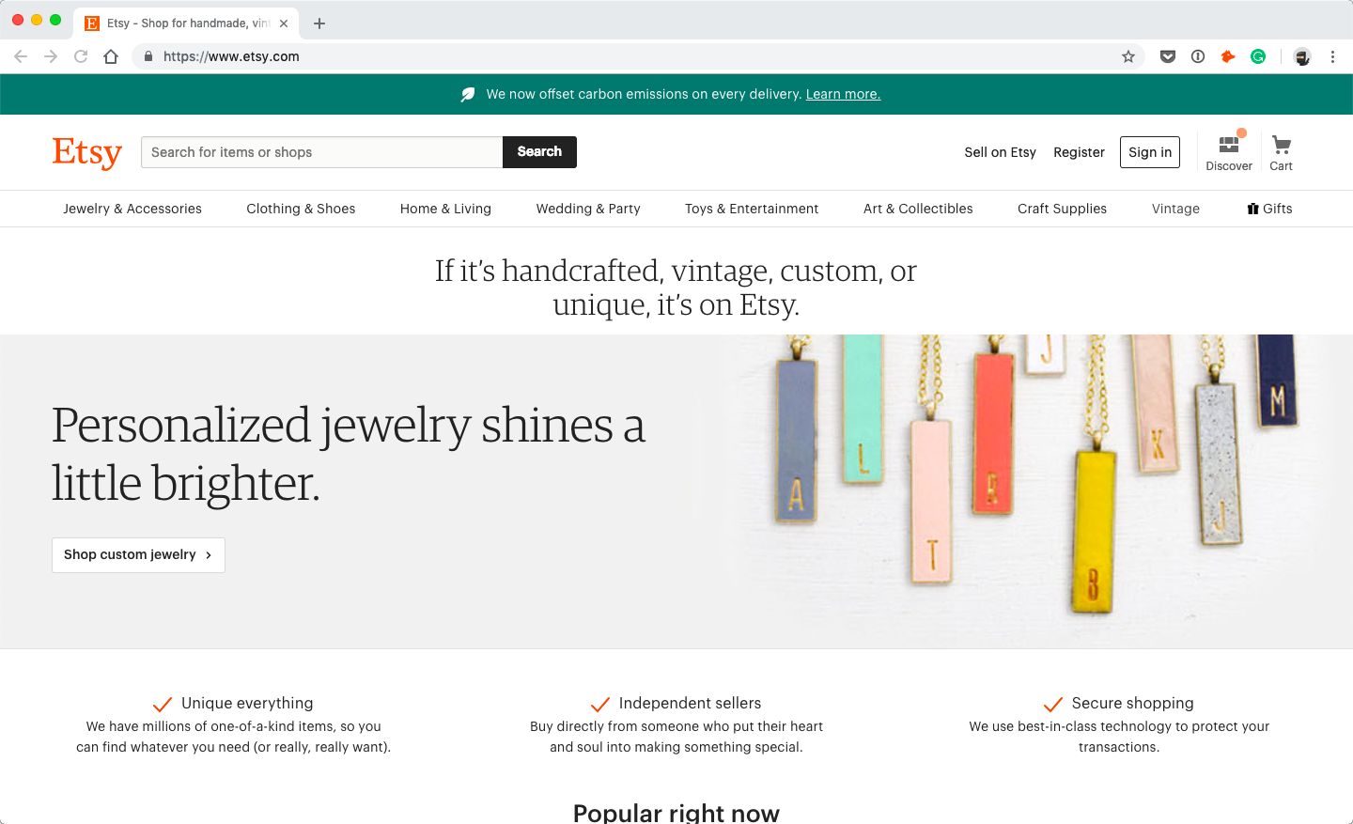
Task: Open Chrome's three-dot menu
Action: click(1332, 56)
